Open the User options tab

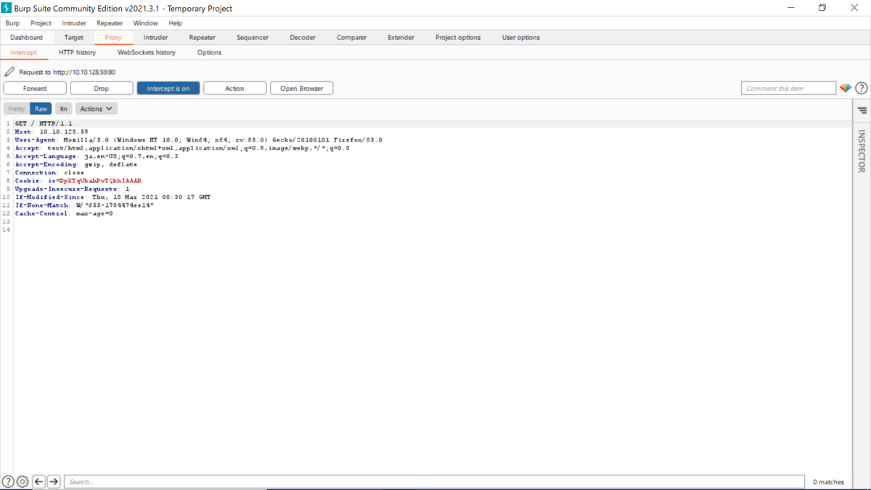click(521, 38)
